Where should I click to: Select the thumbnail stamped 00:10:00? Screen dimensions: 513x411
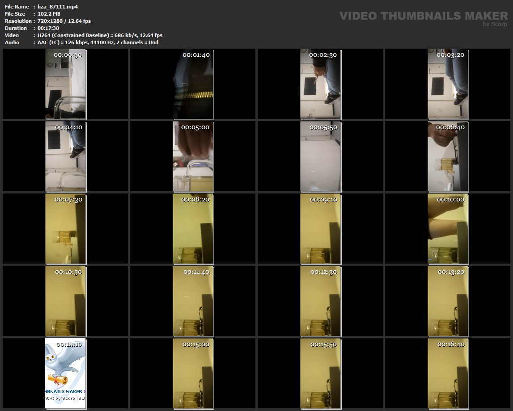coord(448,229)
